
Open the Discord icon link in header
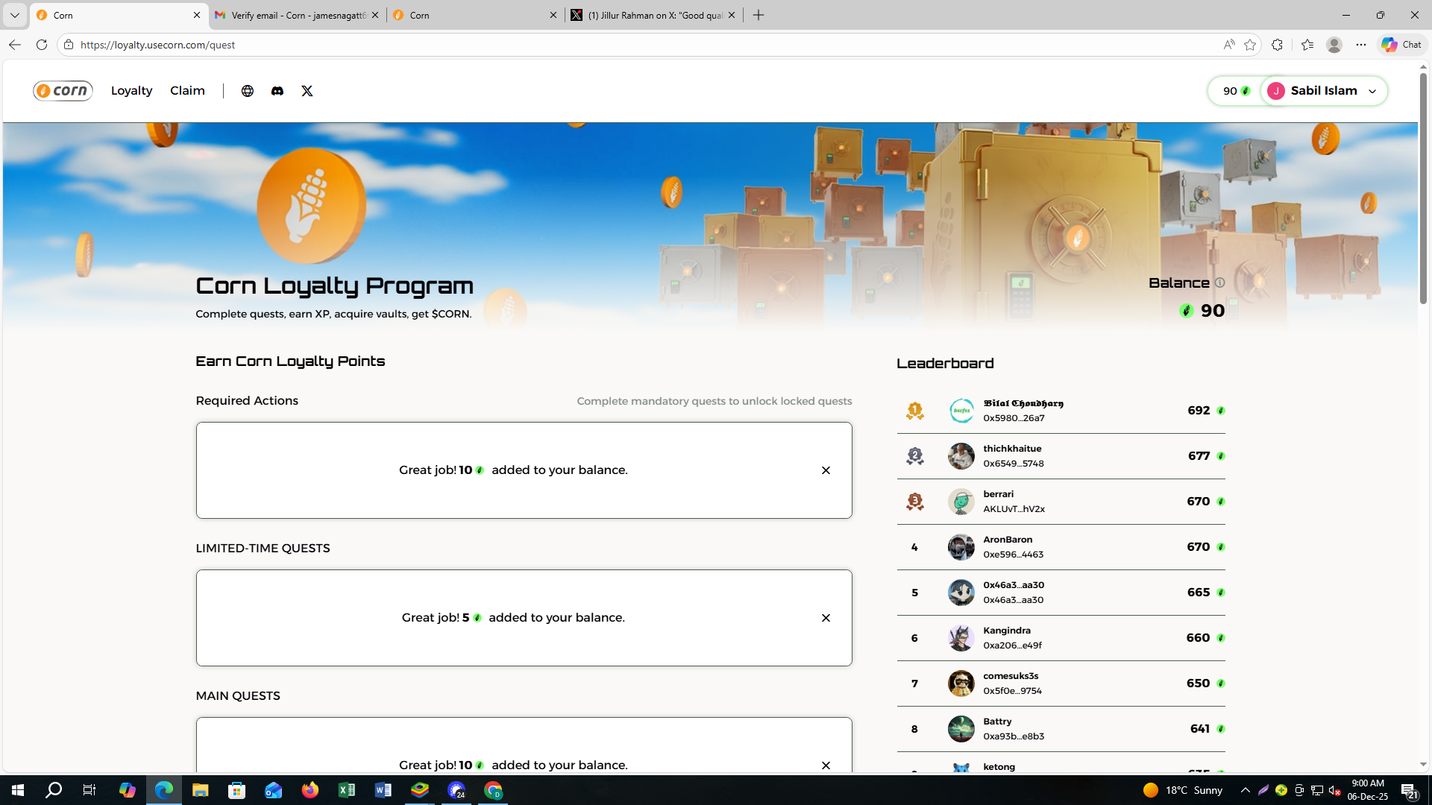tap(277, 91)
